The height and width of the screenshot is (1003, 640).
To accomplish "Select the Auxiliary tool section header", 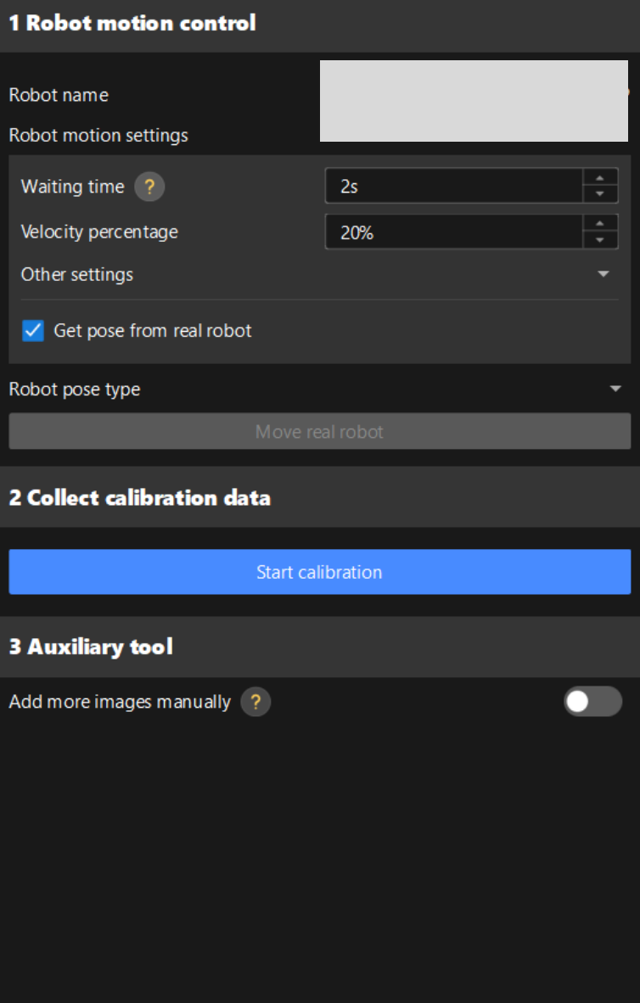I will click(91, 647).
